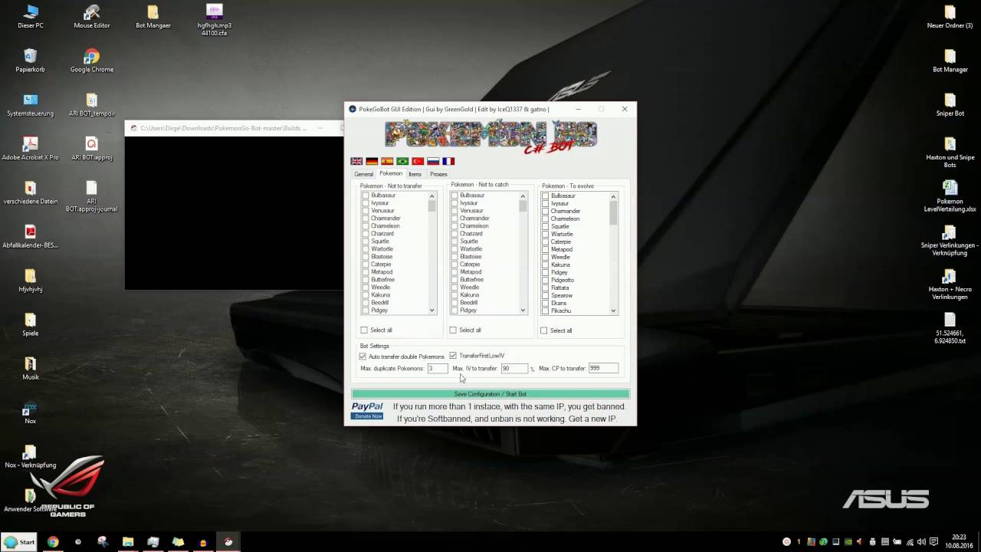Select the Spanish flag language icon
Viewport: 981px width, 552px height.
(x=387, y=161)
